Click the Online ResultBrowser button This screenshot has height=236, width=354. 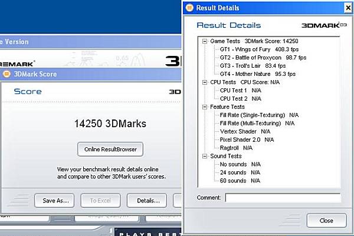(110, 149)
